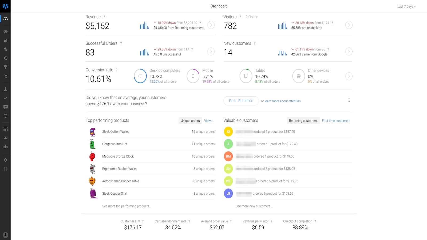Switch to the Views tab
The width and height of the screenshot is (427, 240).
[208, 121]
